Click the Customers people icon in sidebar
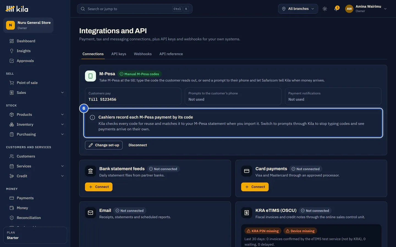This screenshot has width=396, height=247. point(12,156)
